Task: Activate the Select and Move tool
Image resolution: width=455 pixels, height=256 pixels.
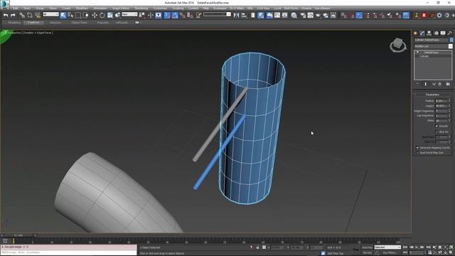Action: coord(95,15)
